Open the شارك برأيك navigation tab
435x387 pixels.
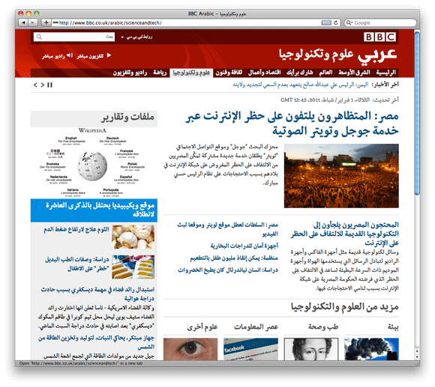click(299, 73)
